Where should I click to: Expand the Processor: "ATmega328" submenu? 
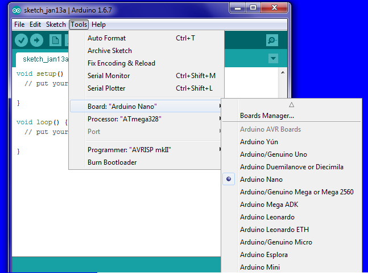[146, 119]
